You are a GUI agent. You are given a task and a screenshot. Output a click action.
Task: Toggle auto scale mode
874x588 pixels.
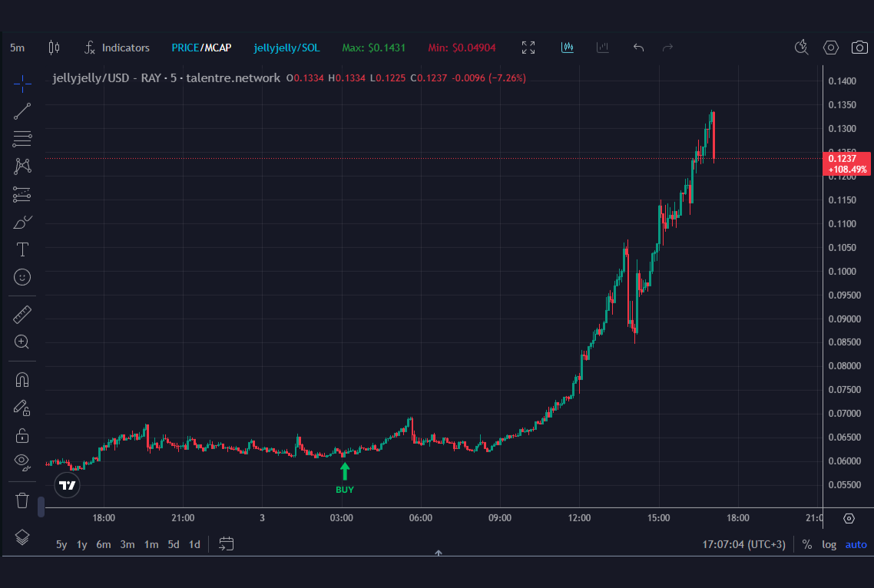pyautogui.click(x=856, y=544)
